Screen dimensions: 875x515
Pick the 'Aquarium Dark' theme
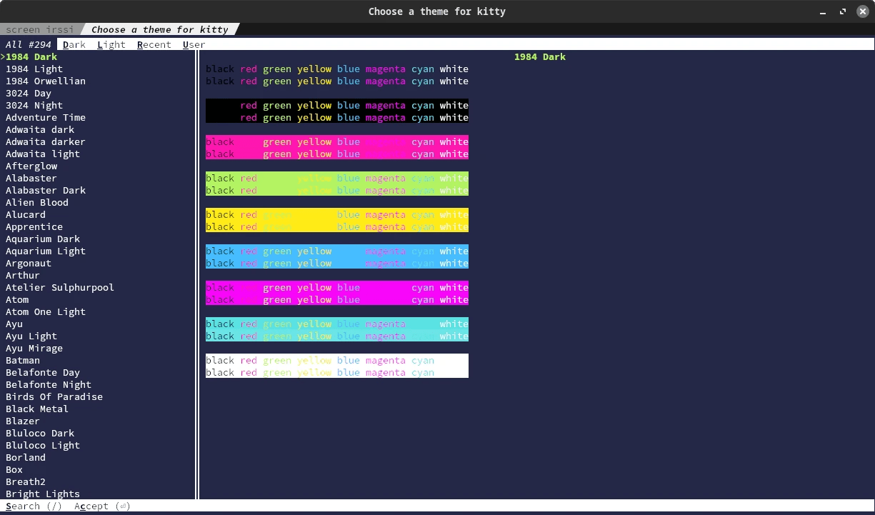[x=43, y=239]
